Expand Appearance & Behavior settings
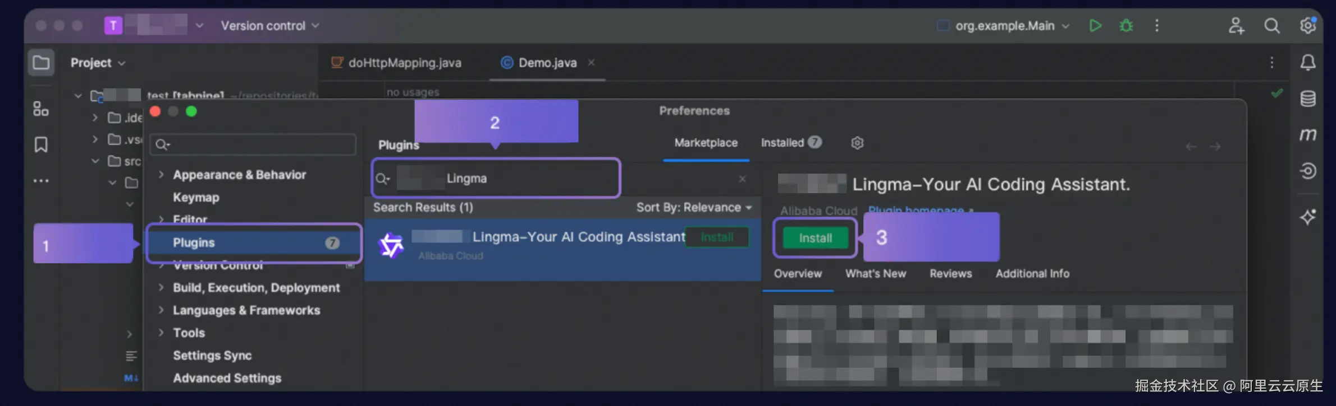Screen dimensions: 1336x406 (x=161, y=175)
